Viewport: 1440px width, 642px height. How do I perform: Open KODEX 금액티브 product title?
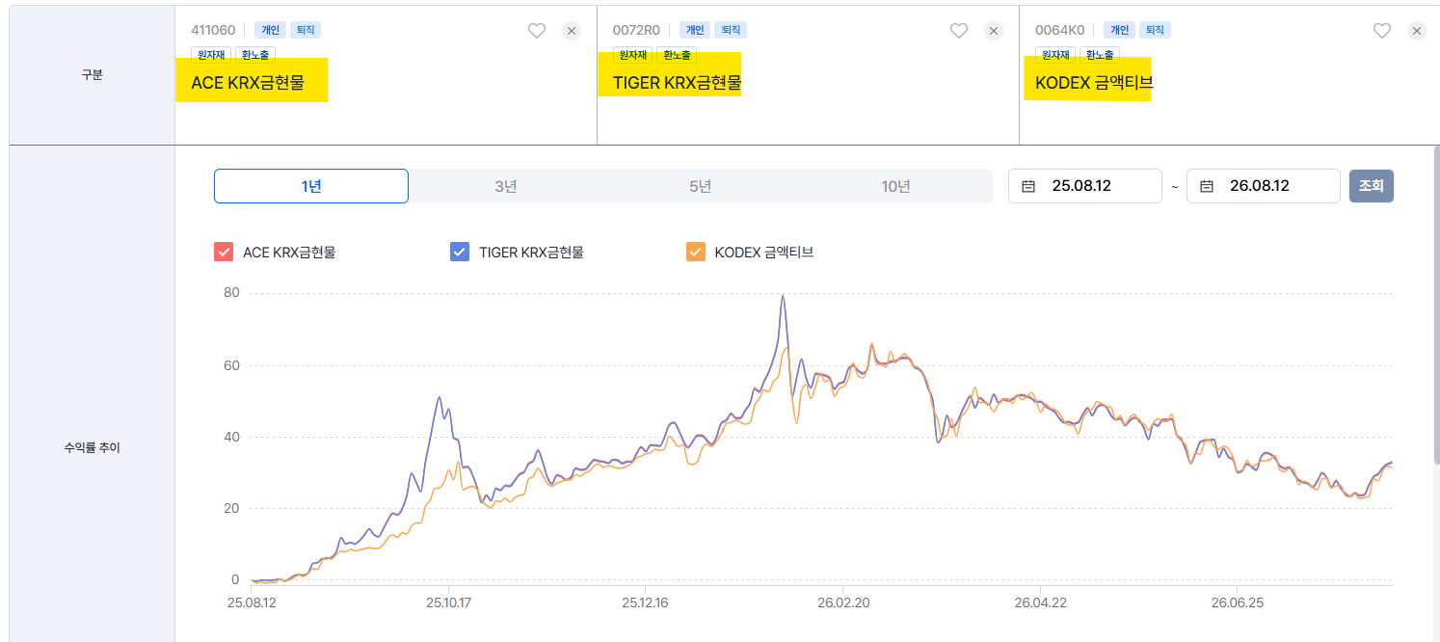tap(1094, 83)
